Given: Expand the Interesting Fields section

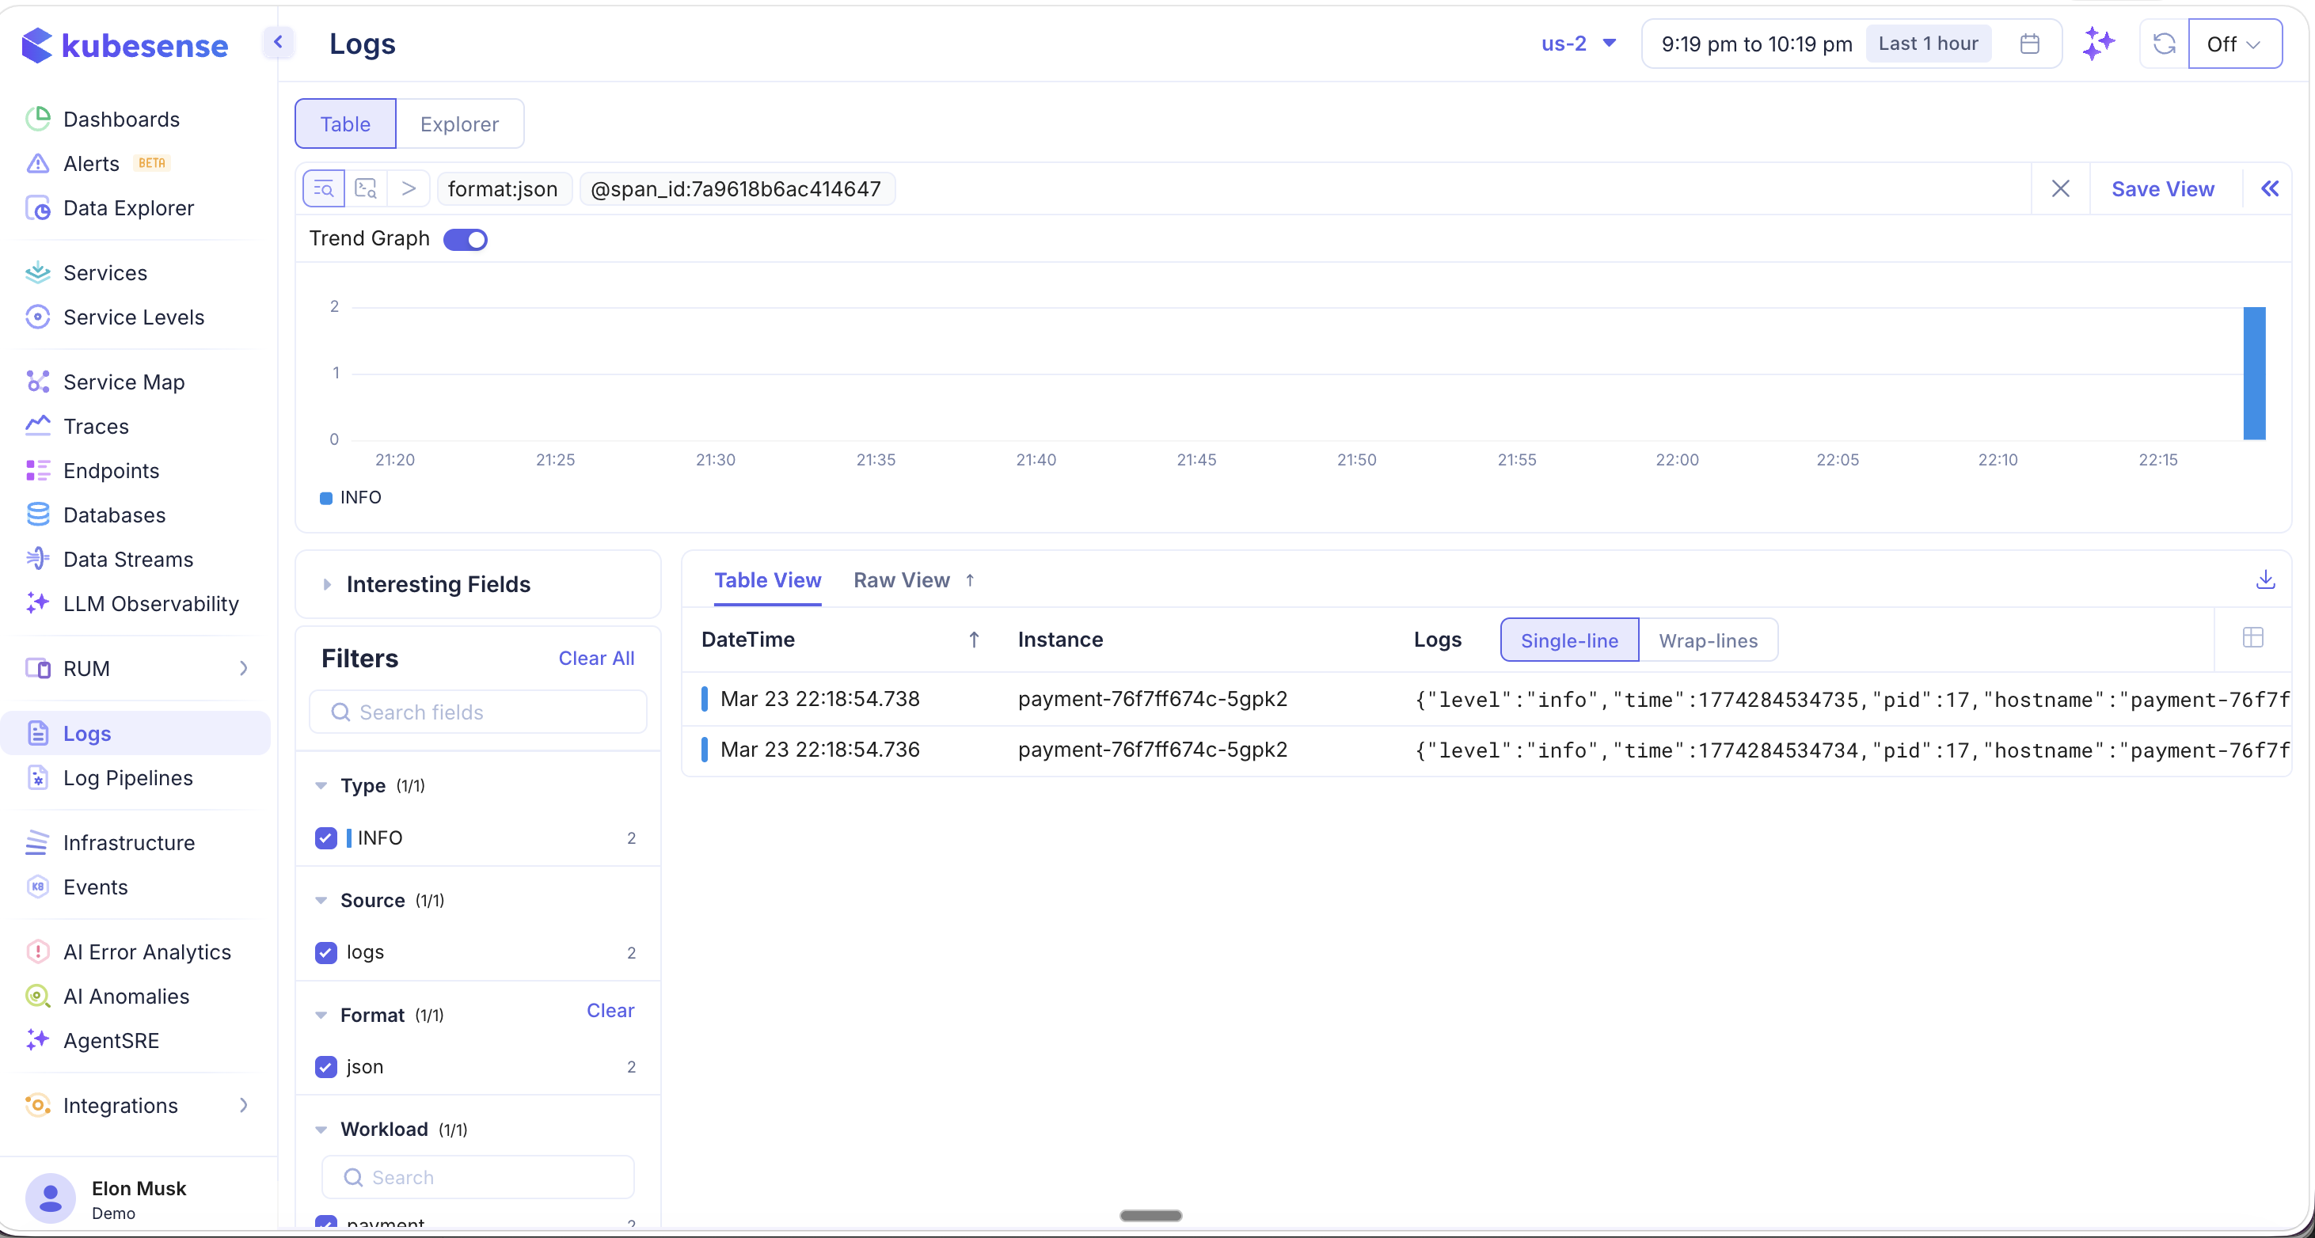Looking at the screenshot, I should [x=438, y=584].
